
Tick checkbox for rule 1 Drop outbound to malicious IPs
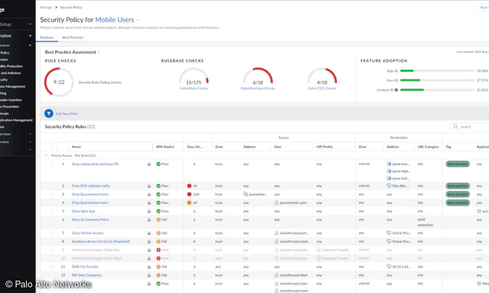pyautogui.click(x=51, y=164)
